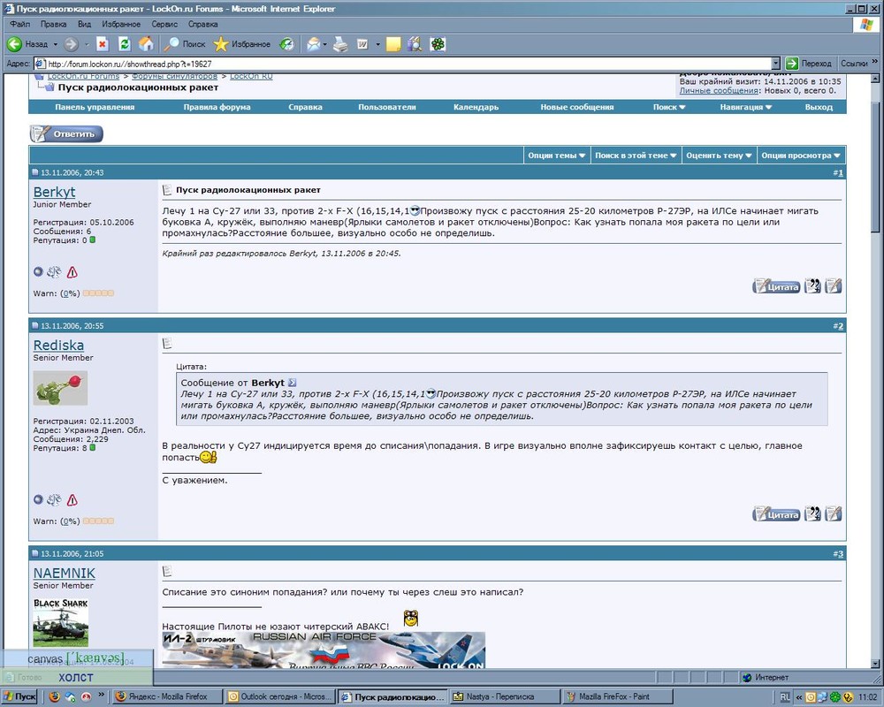
Task: Click the Цитата quote icon on Berkyt's post
Action: (776, 286)
